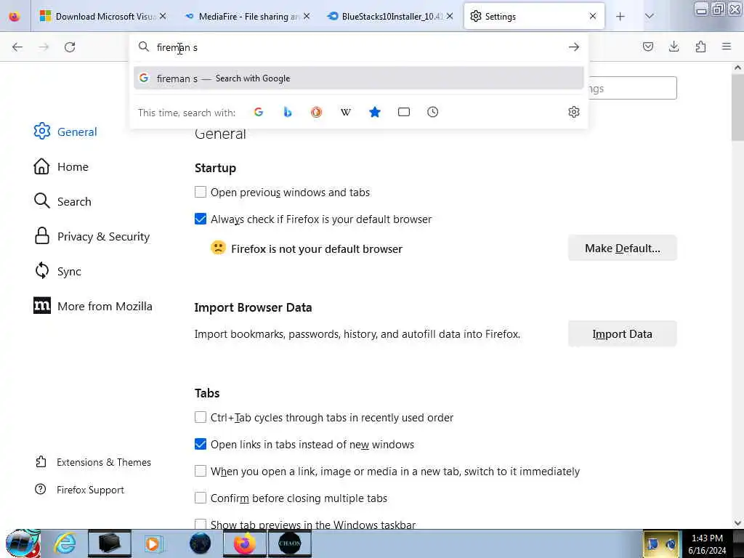The image size is (744, 558).
Task: Open Extensions & Themes link
Action: tap(94, 462)
